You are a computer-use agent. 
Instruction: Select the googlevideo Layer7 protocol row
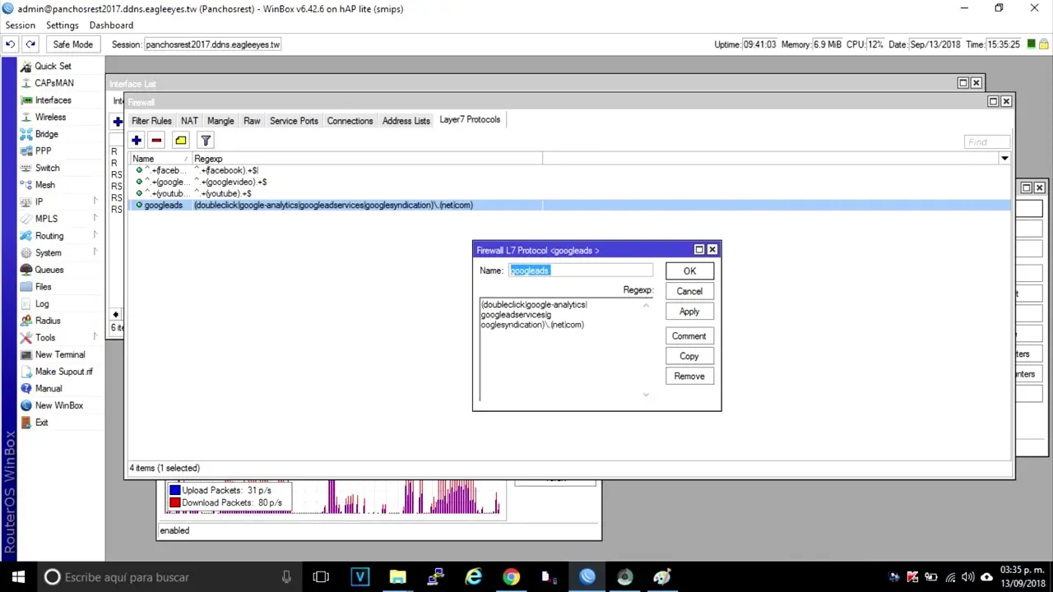point(571,182)
